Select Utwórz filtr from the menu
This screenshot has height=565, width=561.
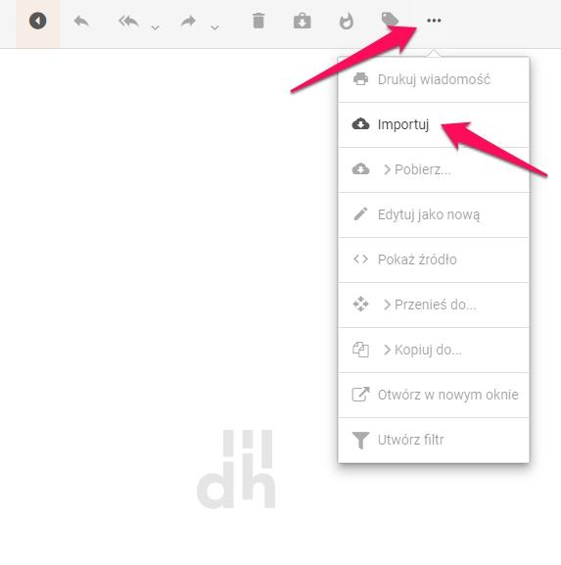[x=434, y=440]
